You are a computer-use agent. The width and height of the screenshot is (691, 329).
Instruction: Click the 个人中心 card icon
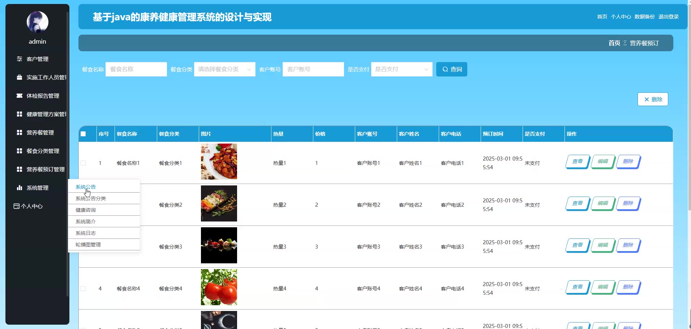click(17, 206)
